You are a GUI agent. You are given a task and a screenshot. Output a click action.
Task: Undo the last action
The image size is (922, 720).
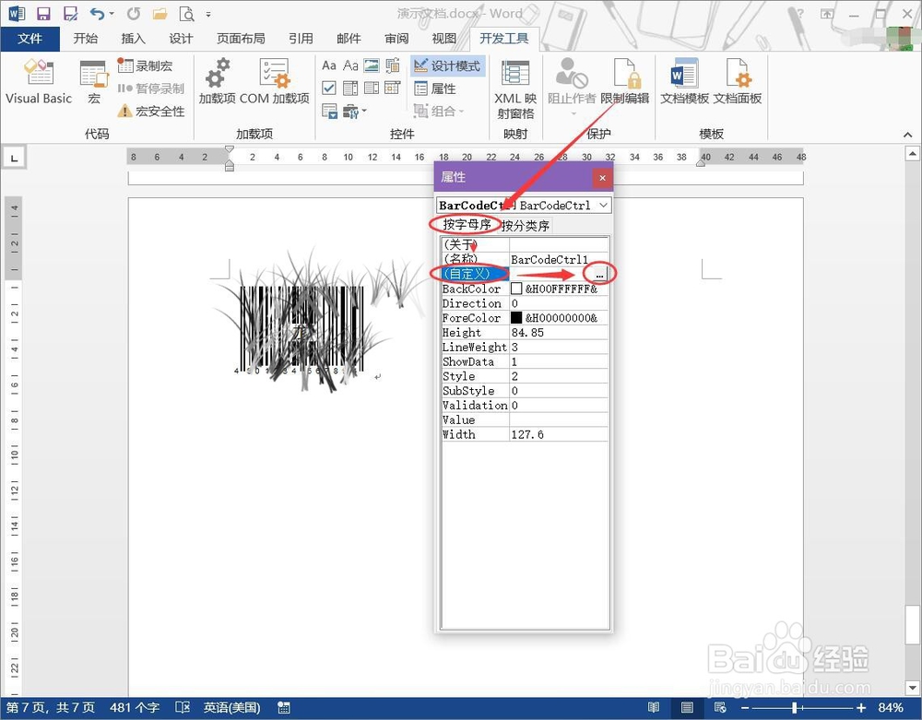(97, 14)
